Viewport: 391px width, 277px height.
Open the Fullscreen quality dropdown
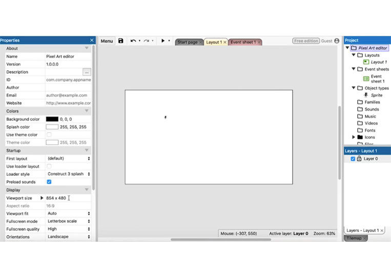[68, 229]
